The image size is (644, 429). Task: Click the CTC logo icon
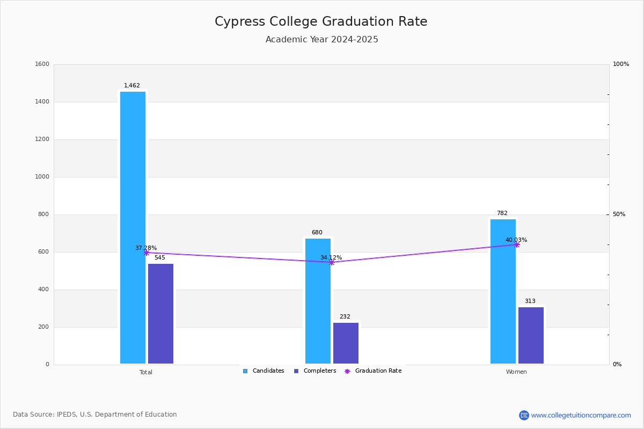point(524,415)
